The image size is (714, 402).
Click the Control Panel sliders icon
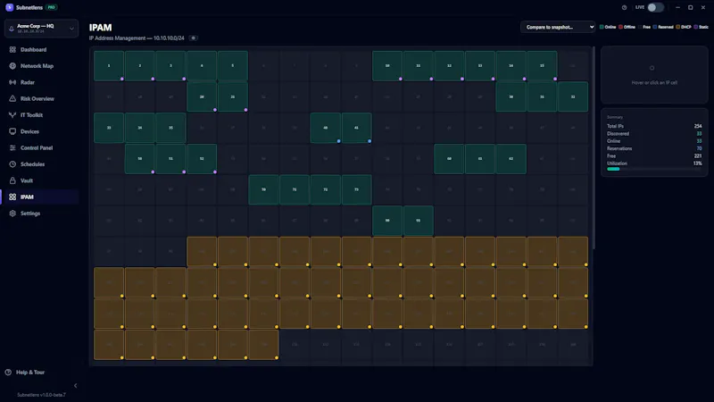coord(12,148)
